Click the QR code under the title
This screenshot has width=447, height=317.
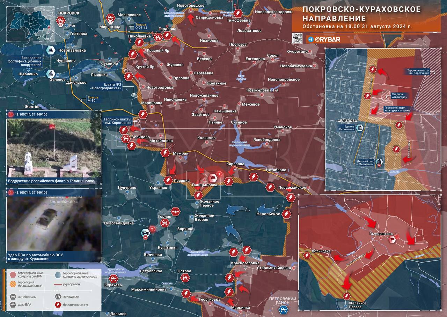[297, 38]
